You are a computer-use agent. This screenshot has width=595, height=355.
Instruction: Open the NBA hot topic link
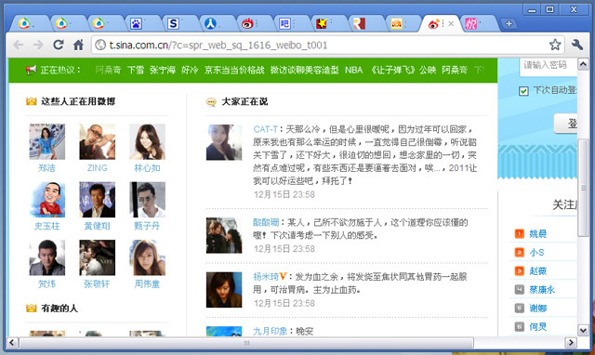point(353,70)
